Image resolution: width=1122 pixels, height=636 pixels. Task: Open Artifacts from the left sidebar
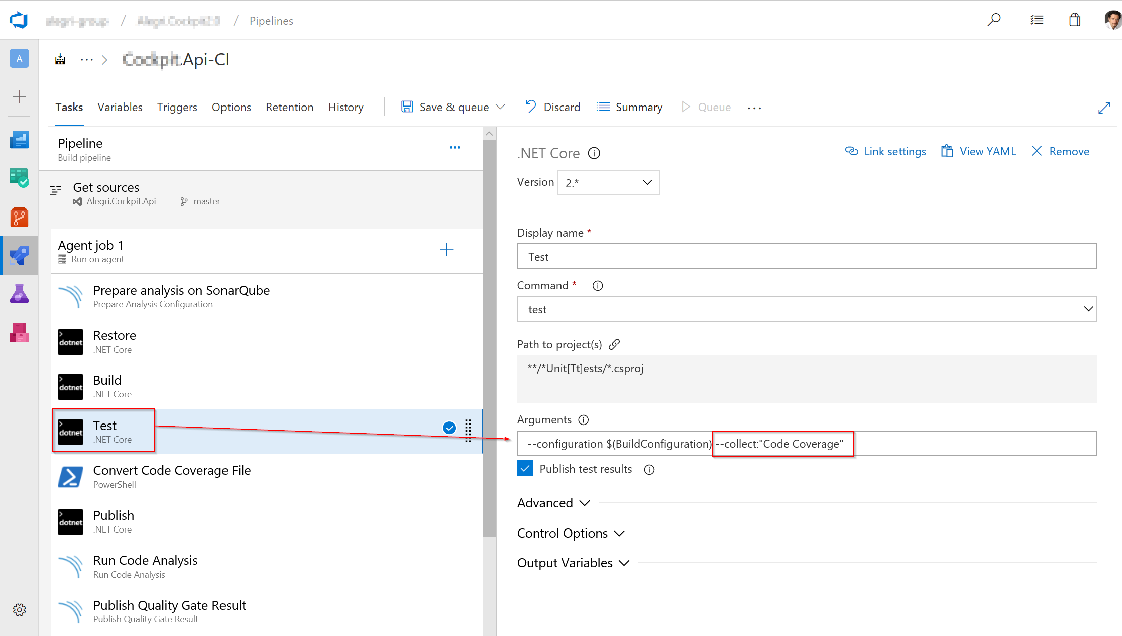coord(19,332)
